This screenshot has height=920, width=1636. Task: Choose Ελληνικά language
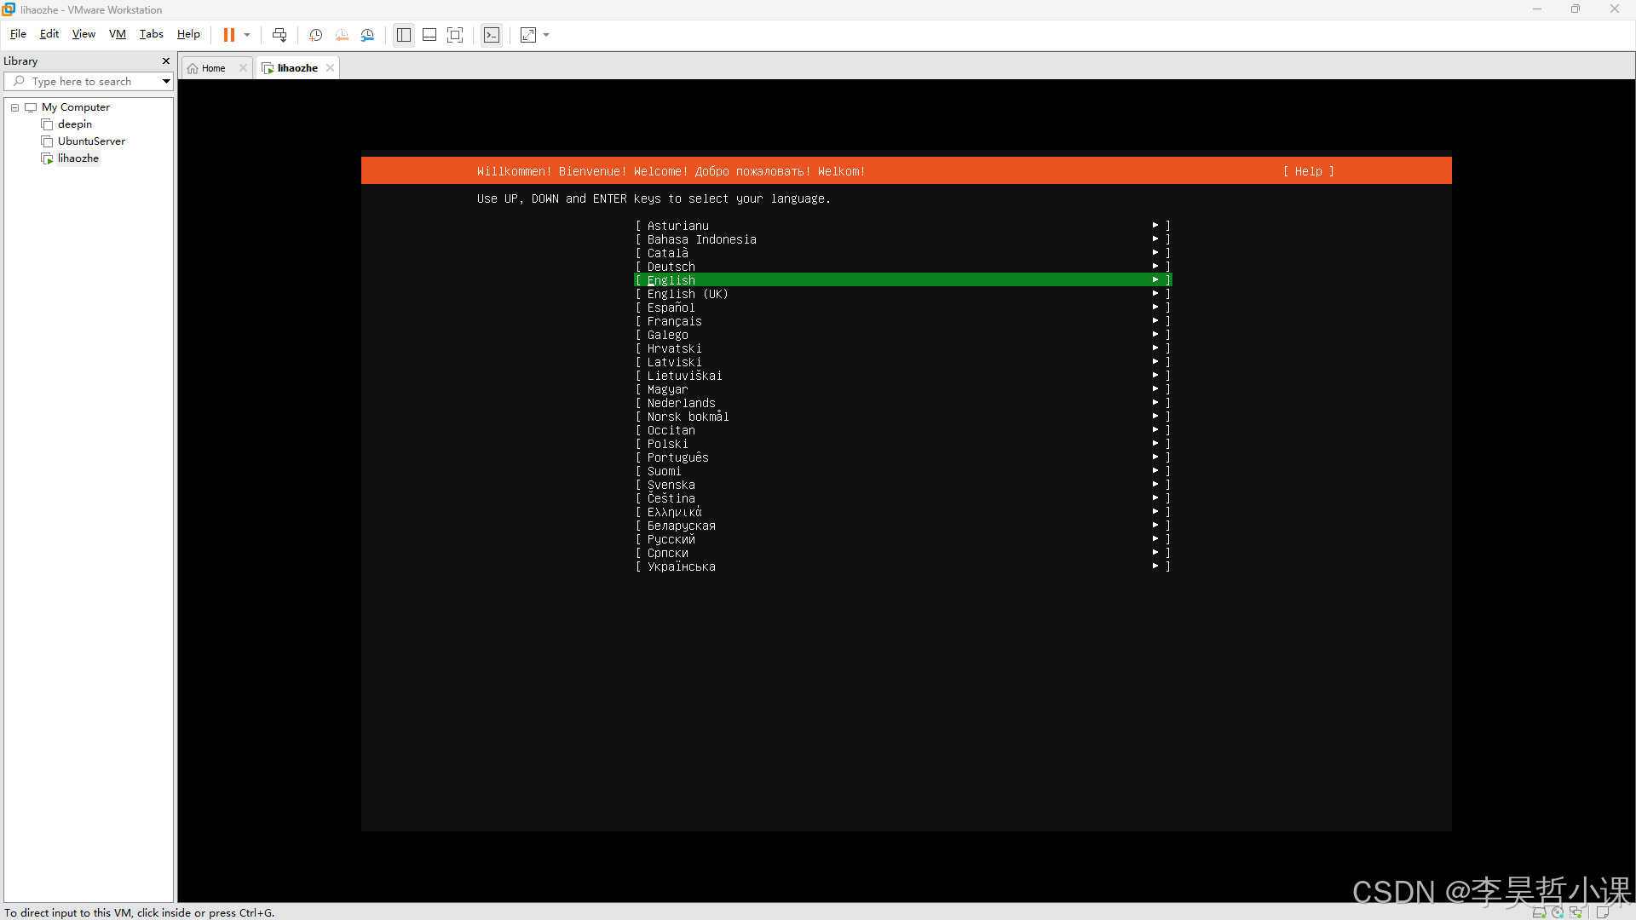coord(903,512)
